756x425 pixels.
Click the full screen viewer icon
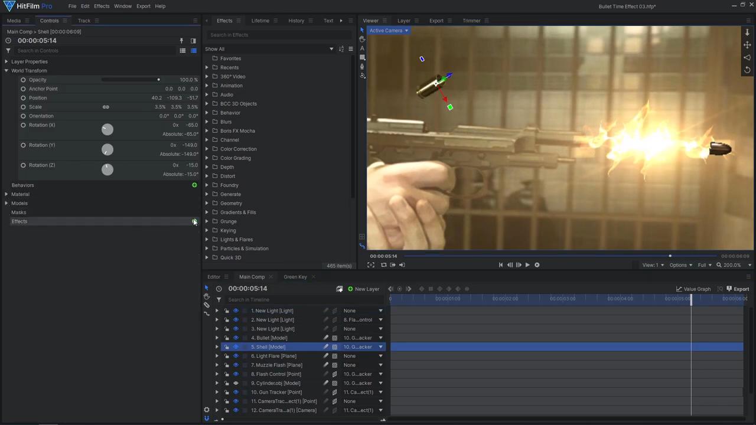[371, 265]
